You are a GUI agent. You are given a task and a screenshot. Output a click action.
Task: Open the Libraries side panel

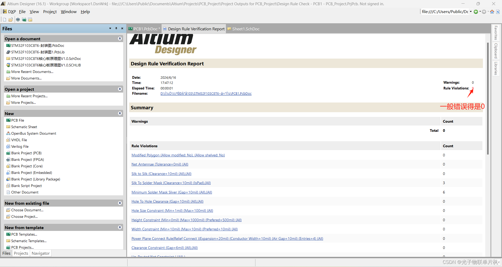click(x=495, y=68)
